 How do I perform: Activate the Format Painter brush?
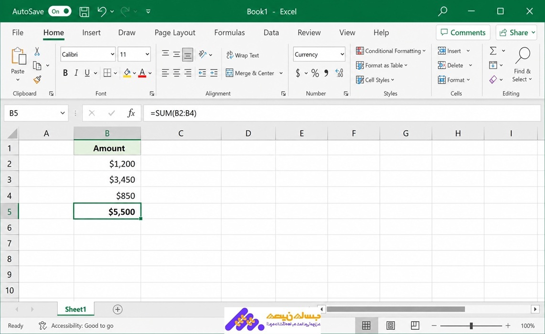pos(37,80)
